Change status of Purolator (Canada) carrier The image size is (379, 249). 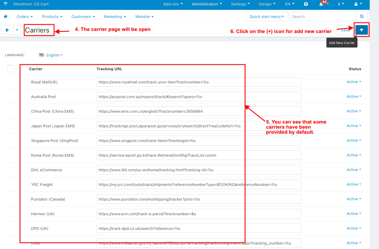coord(354,199)
